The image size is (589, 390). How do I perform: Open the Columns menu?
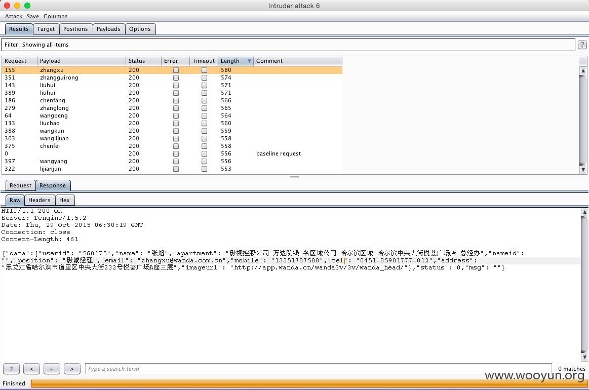[56, 16]
